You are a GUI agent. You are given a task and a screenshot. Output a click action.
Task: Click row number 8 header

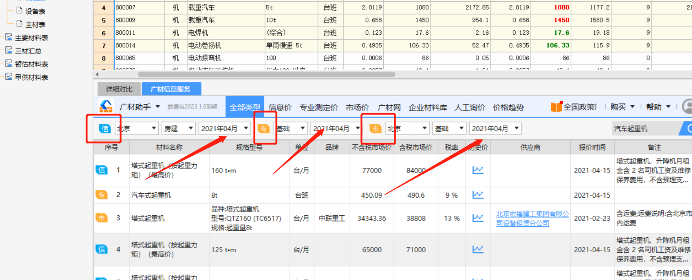[104, 58]
